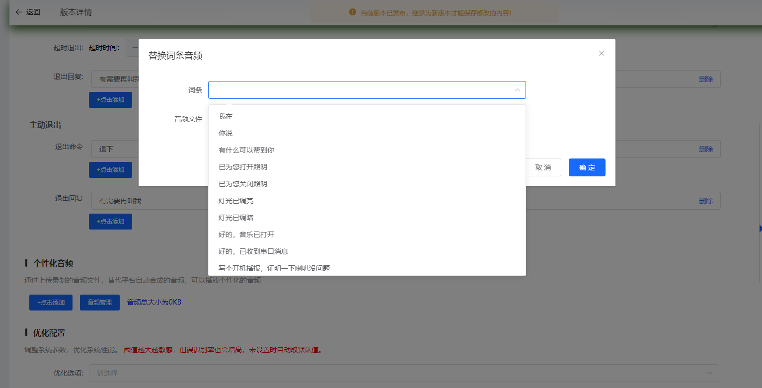
Task: Click the blue arrow on the right edge
Action: (x=759, y=229)
